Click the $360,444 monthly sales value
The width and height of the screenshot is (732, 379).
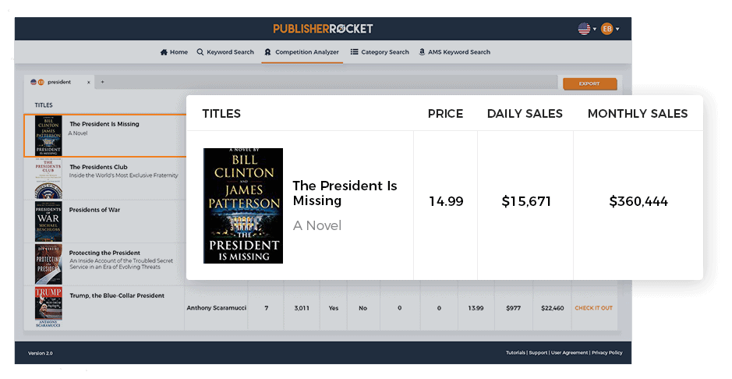coord(638,201)
